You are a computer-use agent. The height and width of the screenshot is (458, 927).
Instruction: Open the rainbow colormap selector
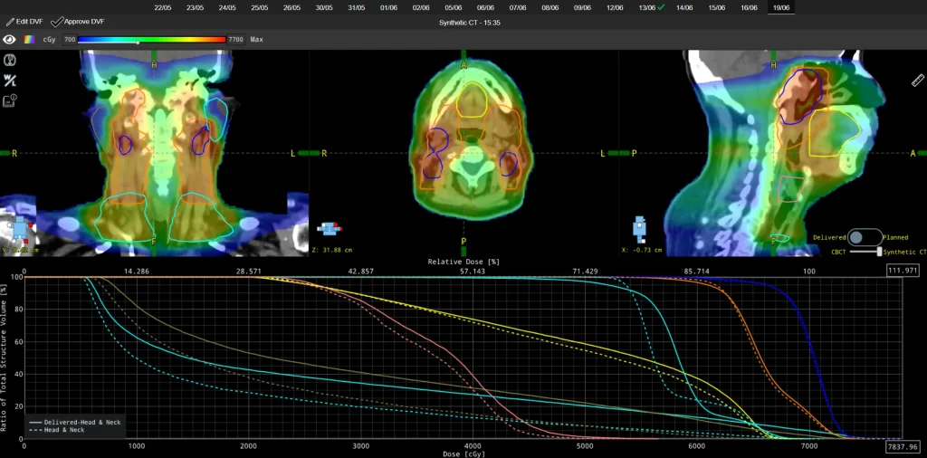(x=29, y=40)
